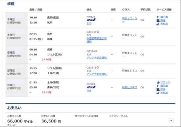Click the 特典ビジネス class for OZ3615

[x=130, y=71]
